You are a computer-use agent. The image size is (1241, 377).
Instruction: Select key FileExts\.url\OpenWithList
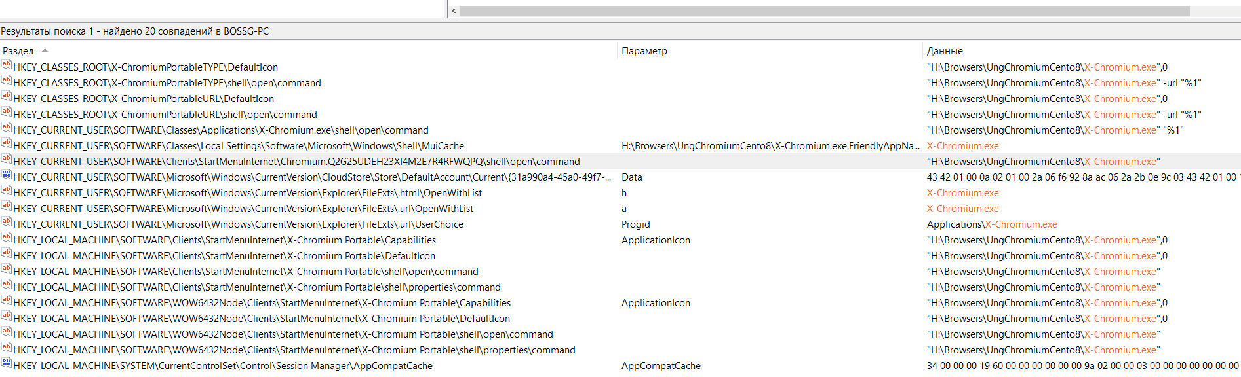tap(243, 209)
